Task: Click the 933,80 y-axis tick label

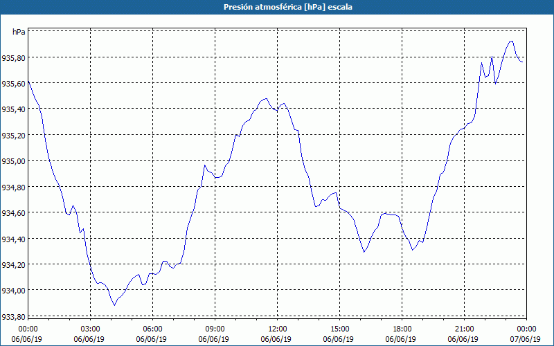Action: tap(14, 316)
